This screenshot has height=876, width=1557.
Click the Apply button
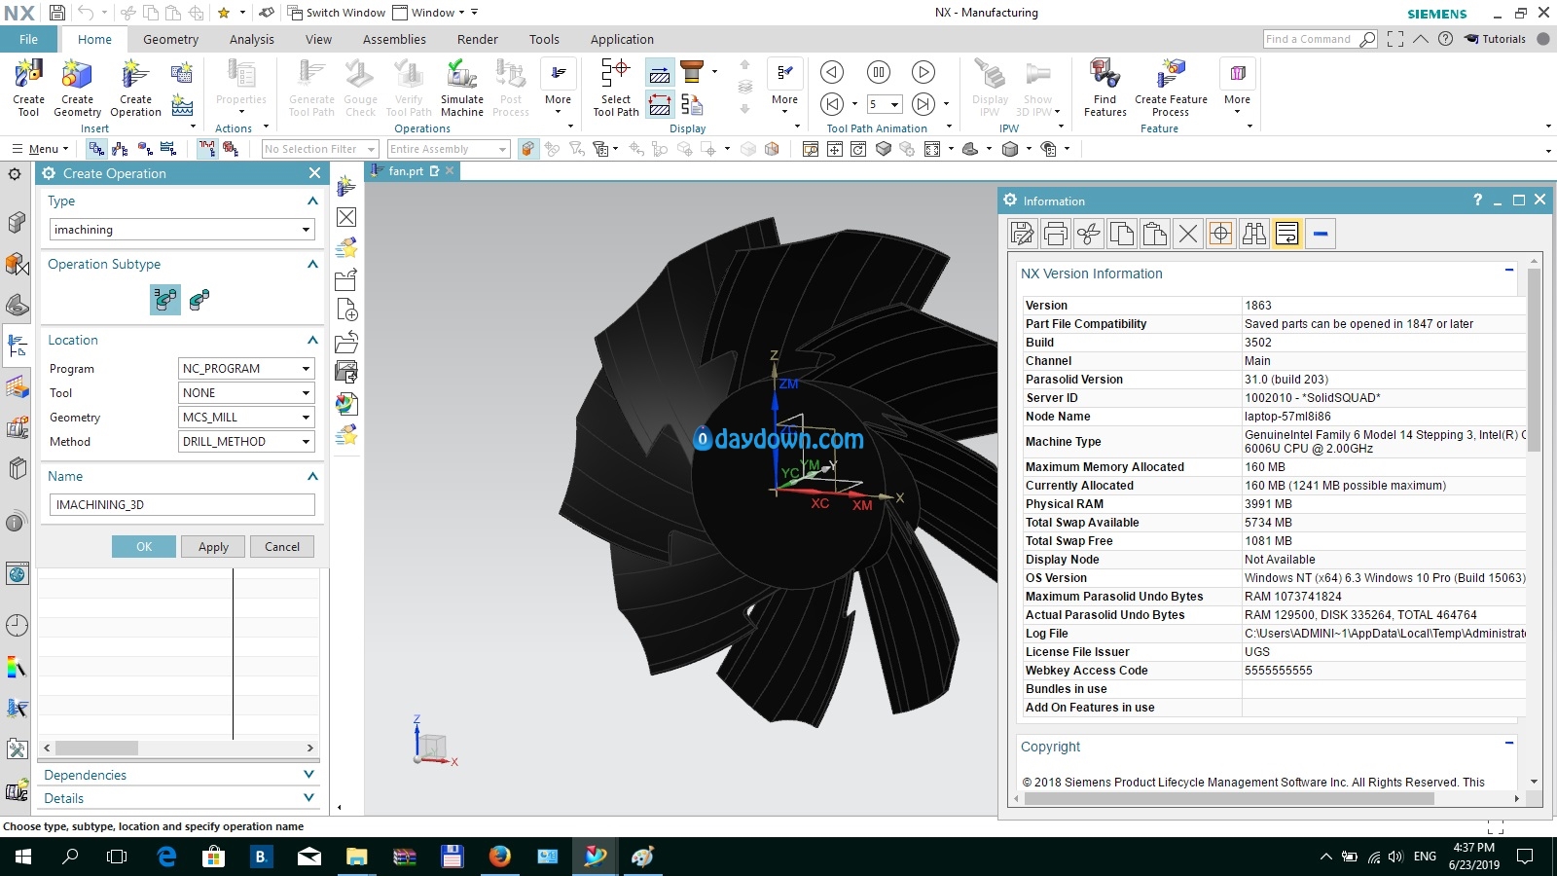(213, 547)
